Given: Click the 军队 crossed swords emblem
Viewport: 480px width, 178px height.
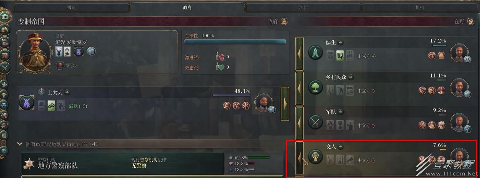Looking at the screenshot, I should [x=315, y=122].
